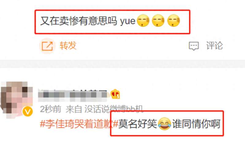Click the first sick-face emoji after yue
Screen dimensions: 245x143
(x=143, y=21)
